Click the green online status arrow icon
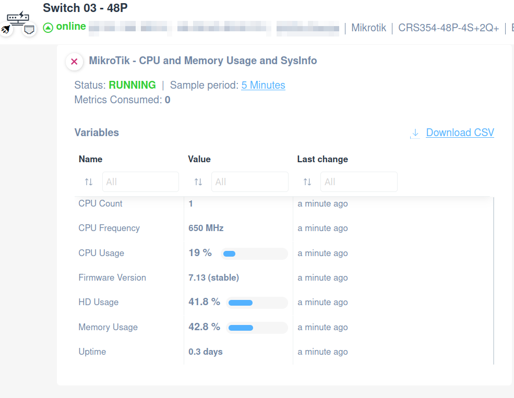 (48, 28)
